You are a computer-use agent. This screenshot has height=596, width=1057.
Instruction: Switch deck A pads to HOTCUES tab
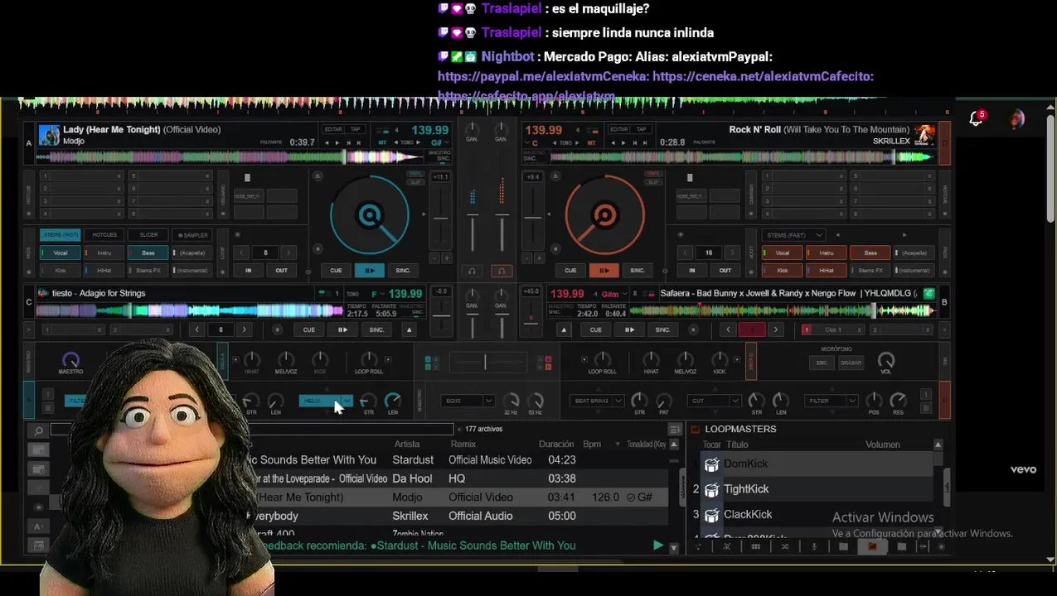pos(104,235)
